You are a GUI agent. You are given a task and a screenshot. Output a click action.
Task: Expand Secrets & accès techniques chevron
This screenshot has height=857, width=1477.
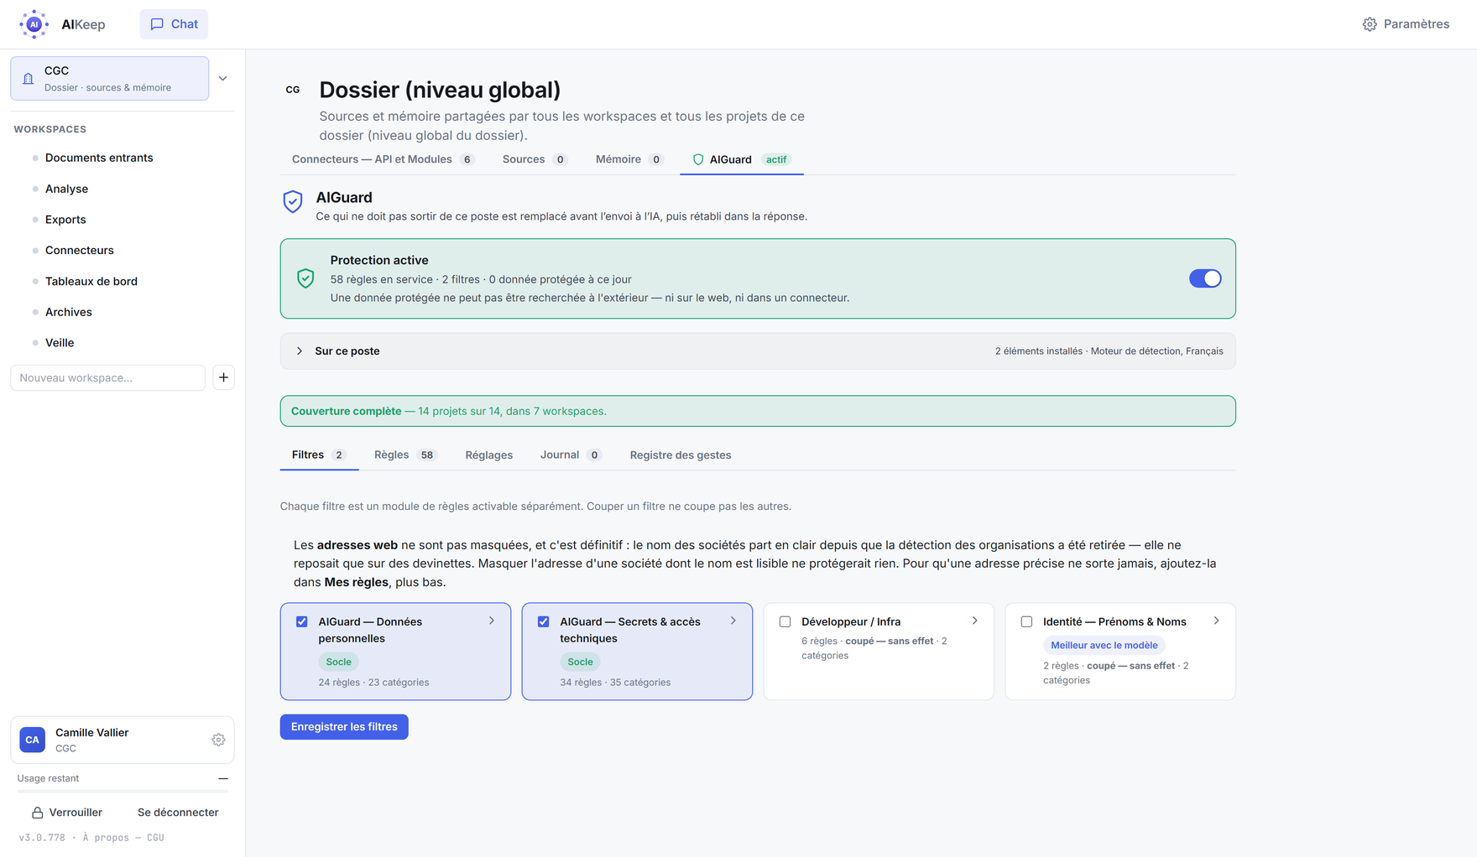pyautogui.click(x=733, y=621)
